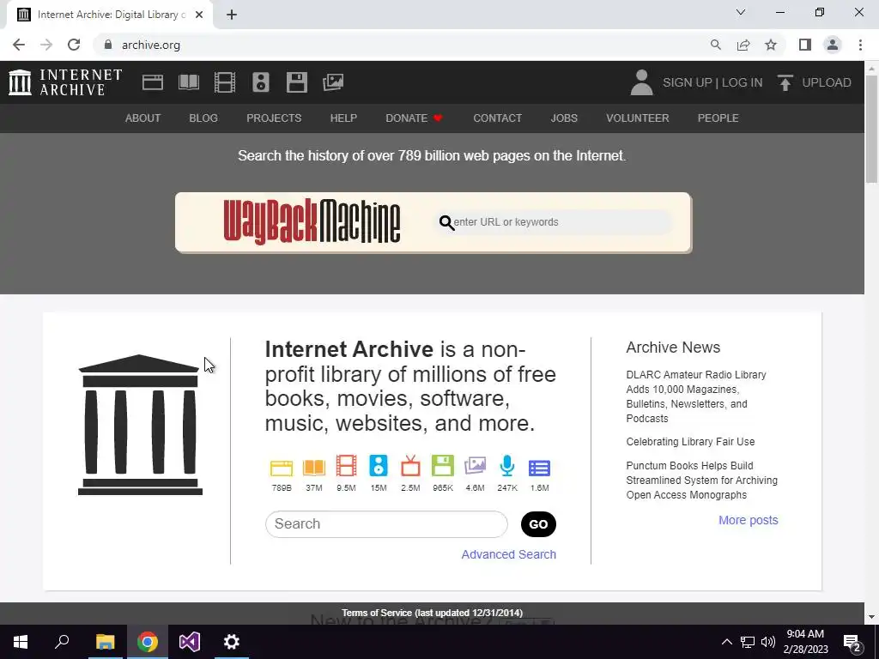
Task: Open the More posts link
Action: (749, 520)
